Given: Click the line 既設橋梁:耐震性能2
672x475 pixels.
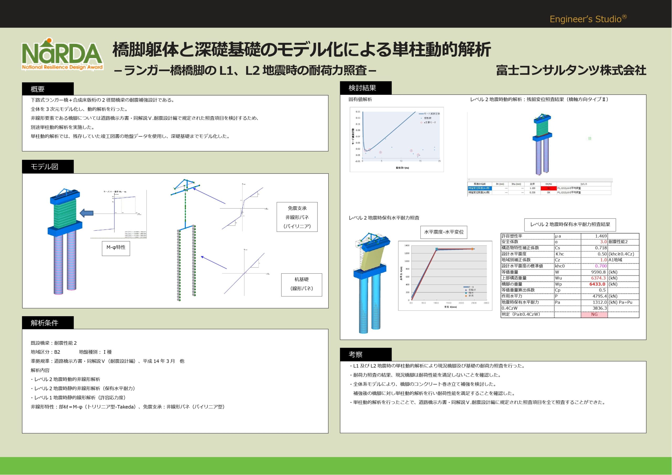Looking at the screenshot, I should click(x=54, y=343).
